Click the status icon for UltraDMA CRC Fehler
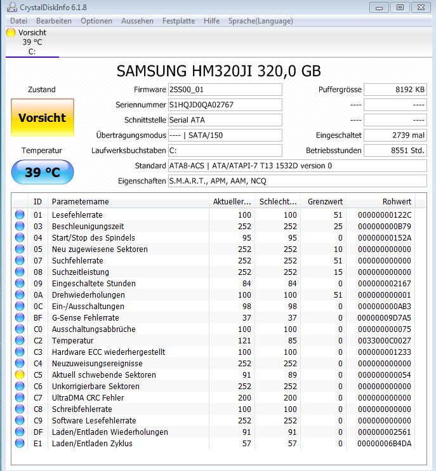436x471 pixels. click(20, 397)
